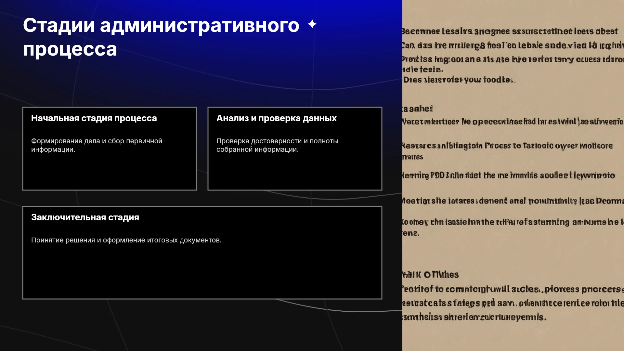624x351 pixels.
Task: Click the sparkle star icon beside the title
Action: click(x=312, y=24)
